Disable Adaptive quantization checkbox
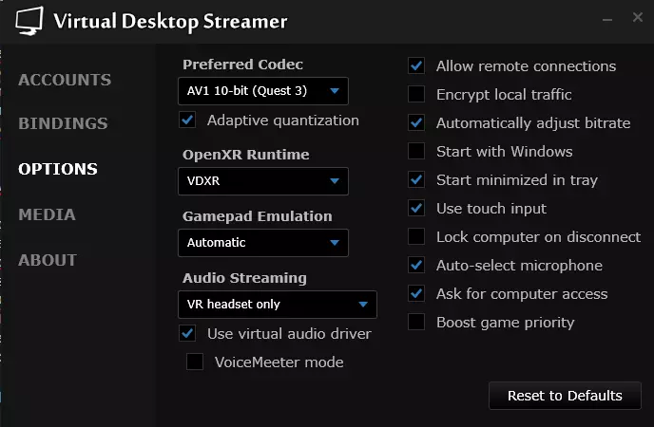 [187, 121]
